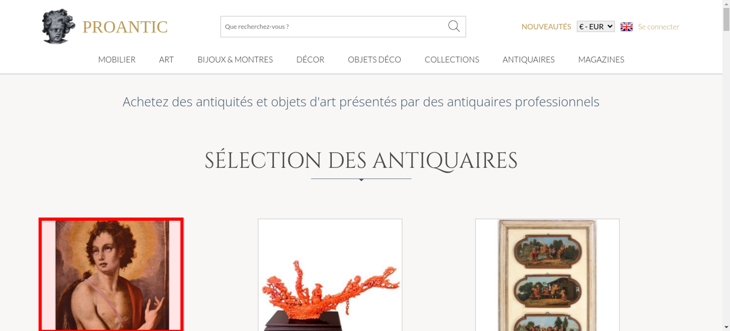730x331 pixels.
Task: Switch language with the UK flag icon
Action: point(626,27)
